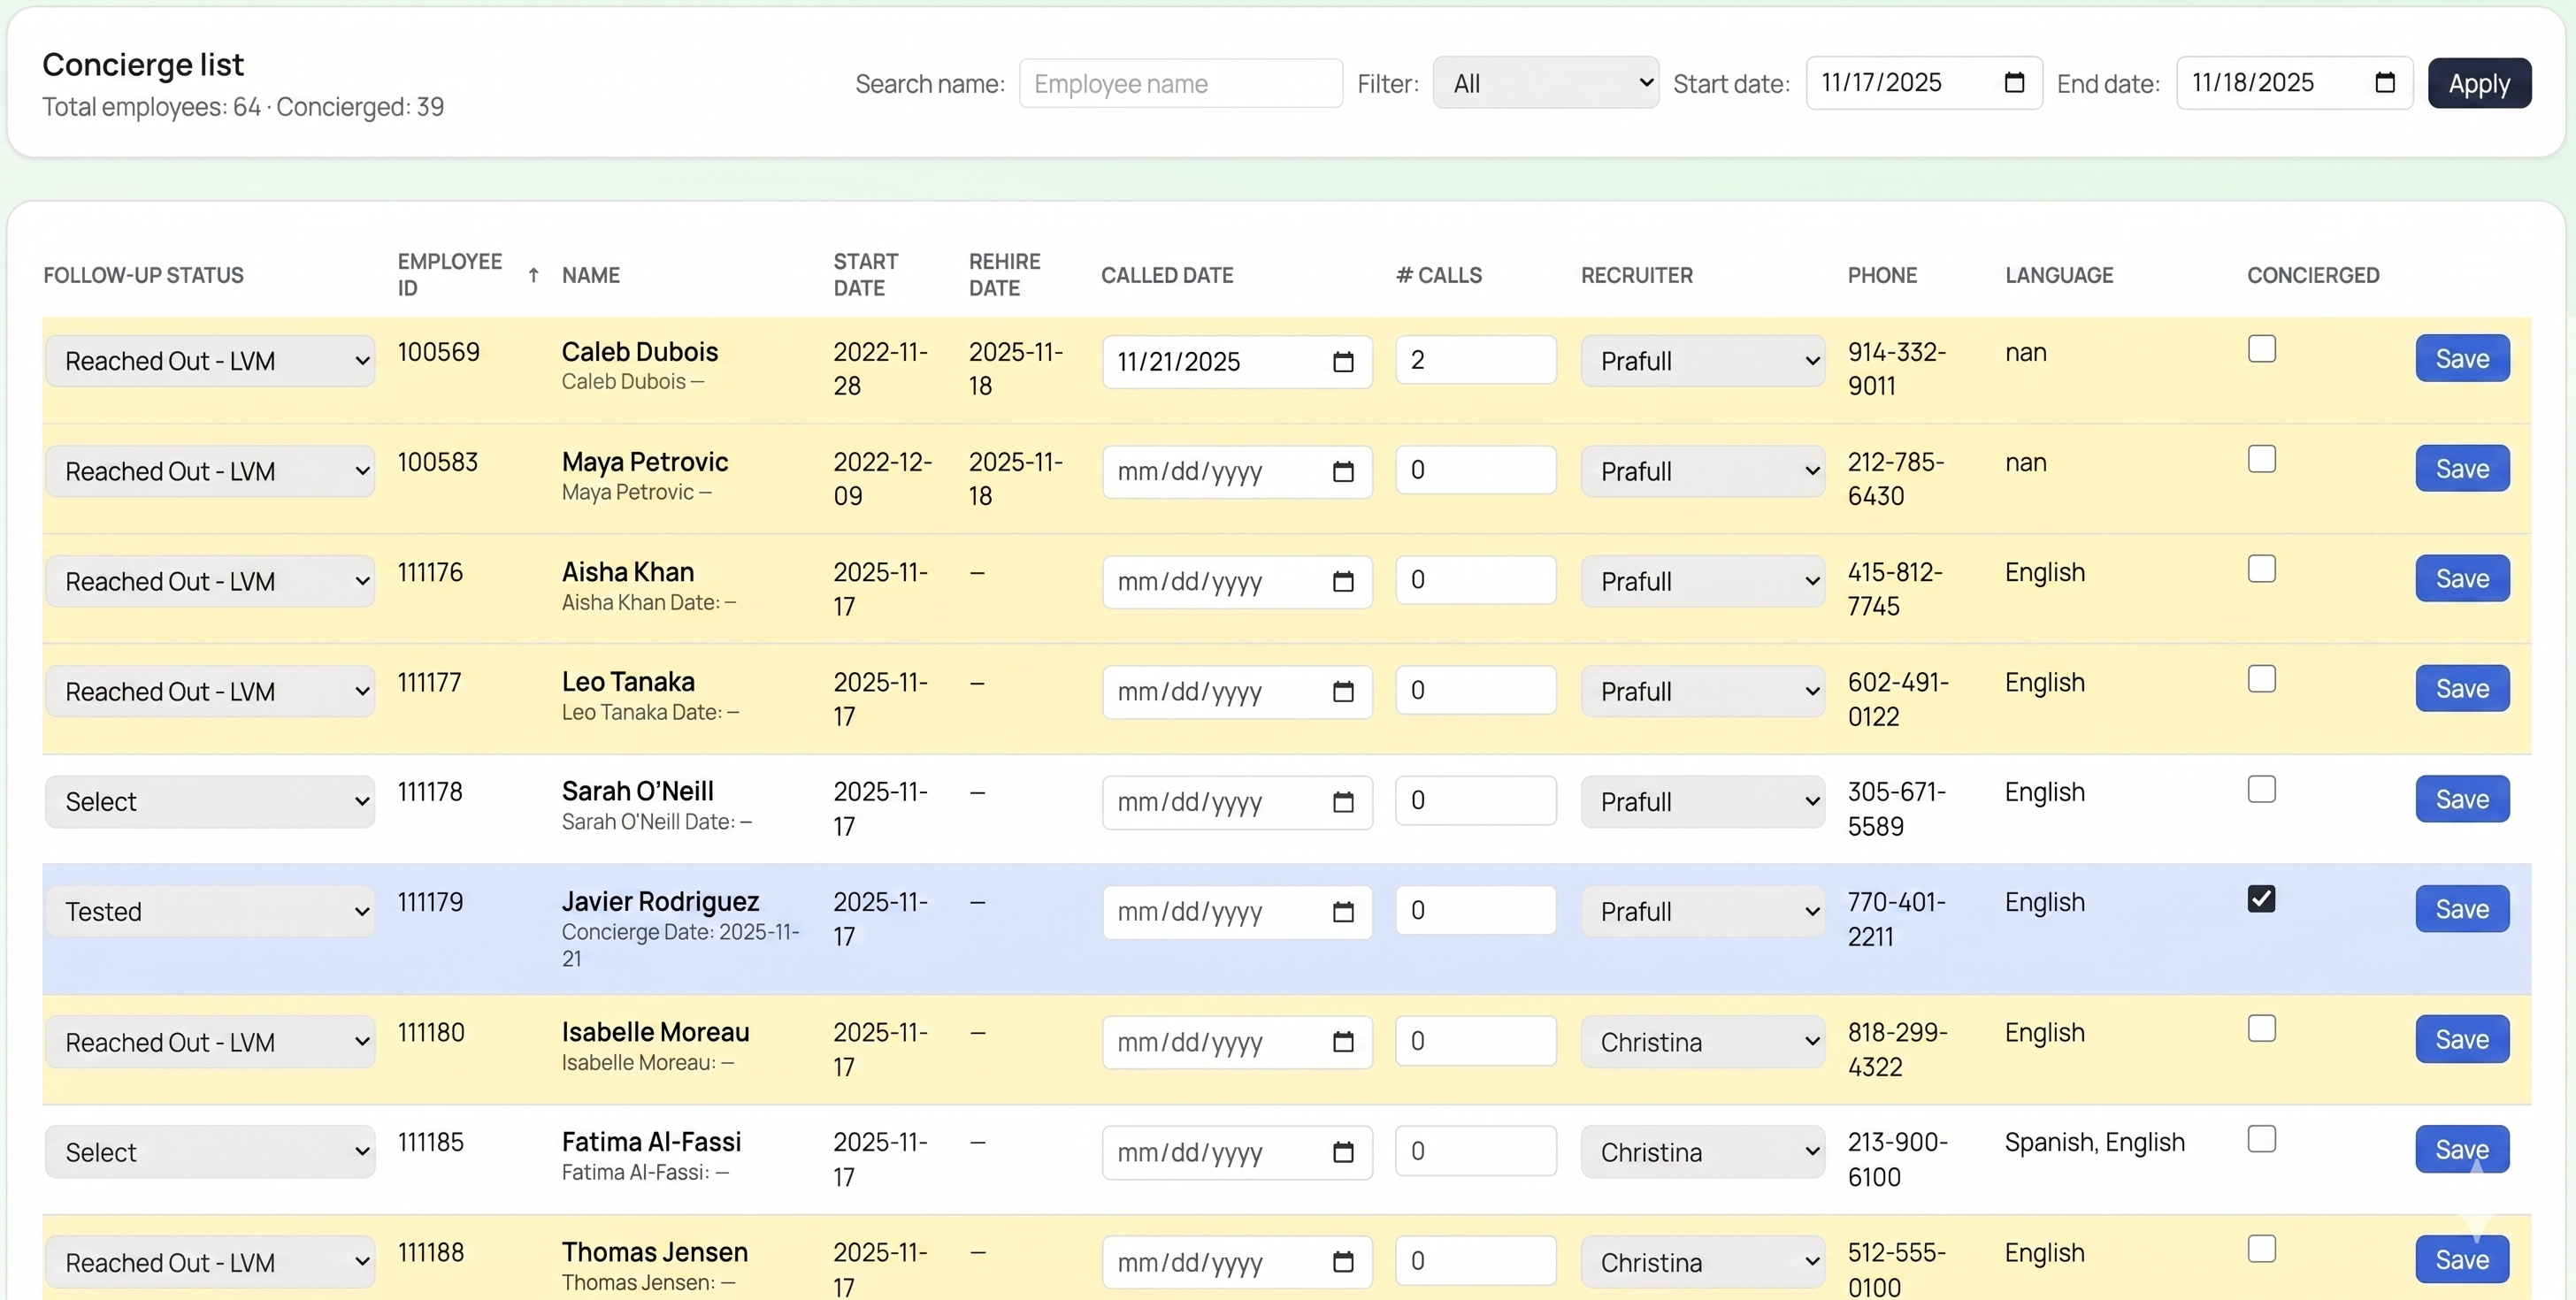Check Concierged box for Sarah O'Neill
Screen dimensions: 2576x1300
point(2261,789)
